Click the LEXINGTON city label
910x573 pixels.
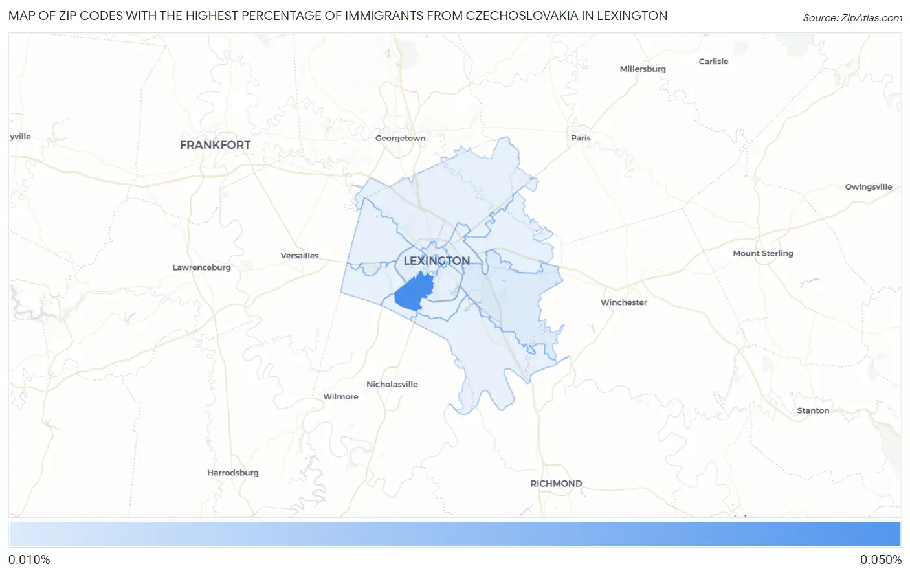click(437, 261)
